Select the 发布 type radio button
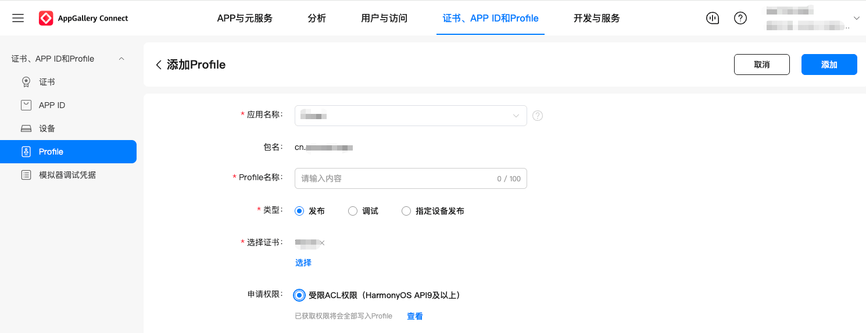 [x=299, y=211]
